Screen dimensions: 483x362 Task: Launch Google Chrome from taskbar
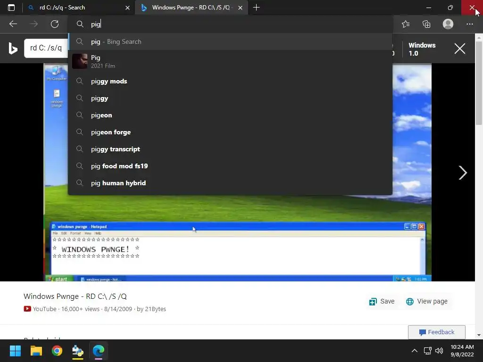(x=57, y=351)
